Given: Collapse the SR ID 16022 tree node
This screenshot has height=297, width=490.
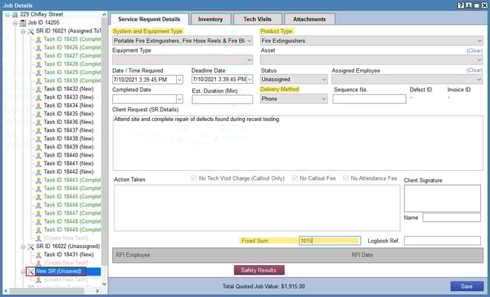Looking at the screenshot, I should [23, 247].
